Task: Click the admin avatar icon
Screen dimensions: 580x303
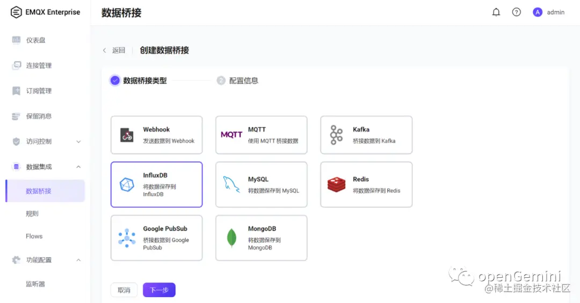Action: [x=538, y=12]
